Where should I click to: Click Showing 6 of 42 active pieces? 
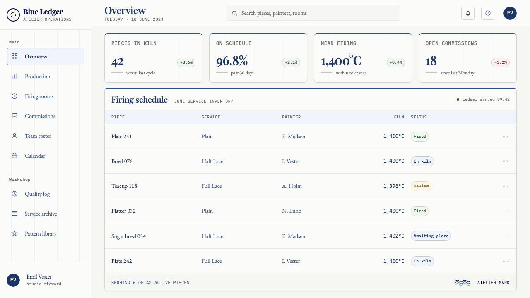(x=150, y=283)
